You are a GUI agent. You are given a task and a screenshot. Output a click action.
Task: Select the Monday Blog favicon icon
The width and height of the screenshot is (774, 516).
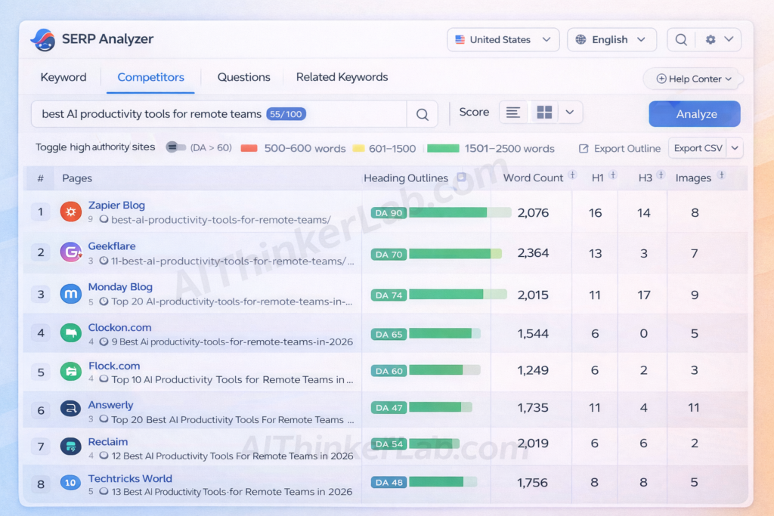click(x=70, y=294)
